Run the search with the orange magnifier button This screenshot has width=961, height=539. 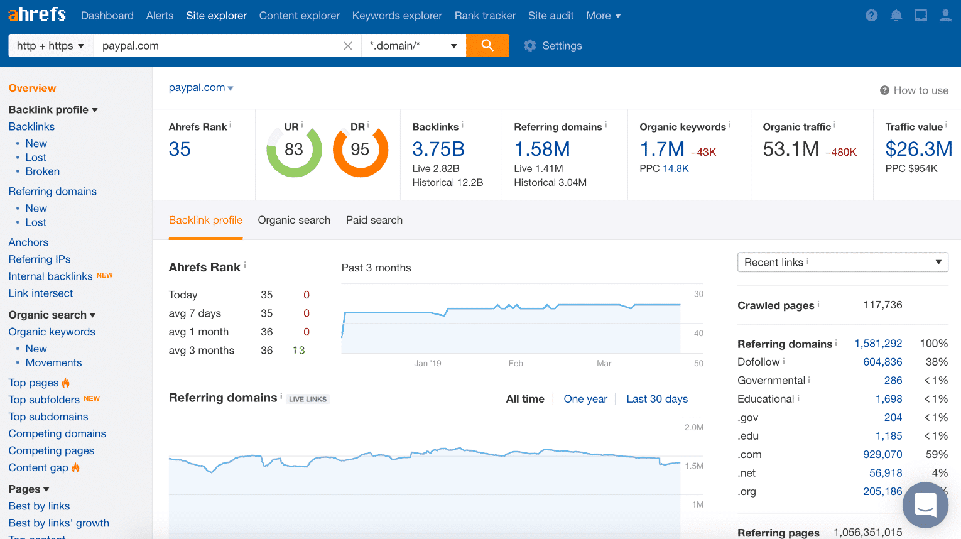point(488,45)
